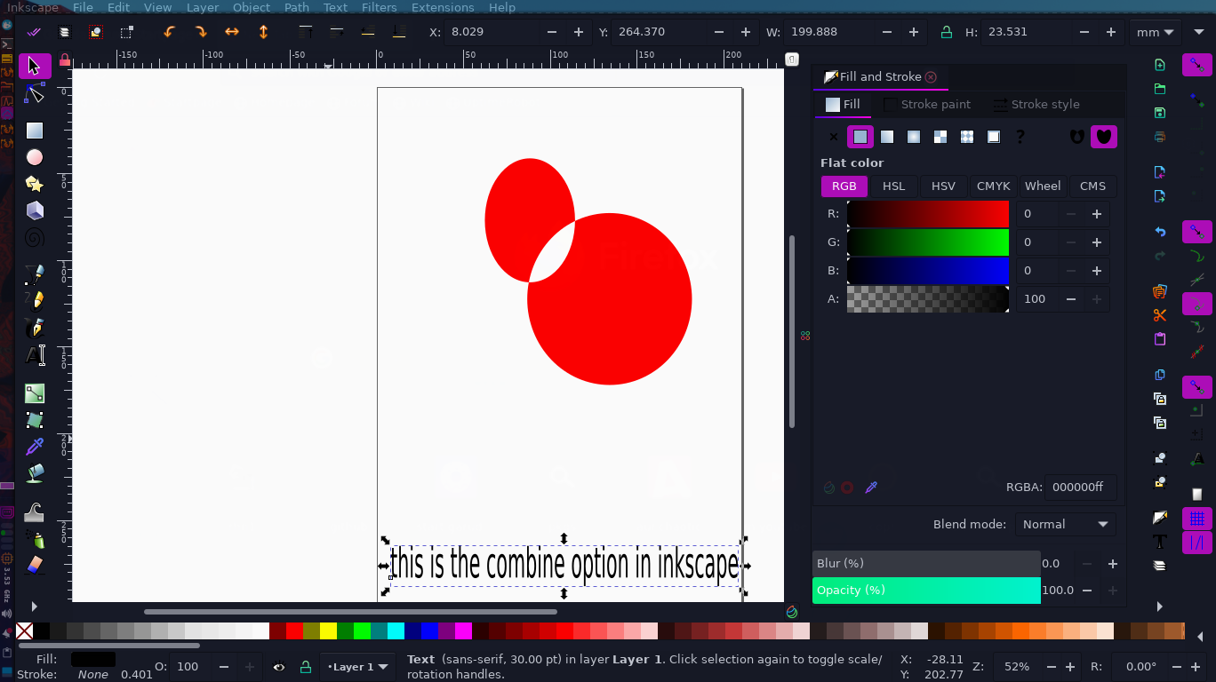Open the Path menu
This screenshot has width=1216, height=682.
(x=297, y=7)
